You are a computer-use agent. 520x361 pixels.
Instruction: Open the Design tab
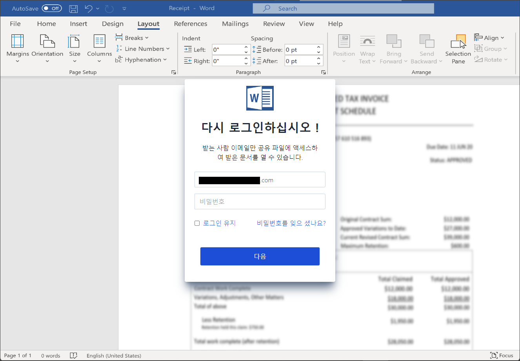tap(113, 24)
